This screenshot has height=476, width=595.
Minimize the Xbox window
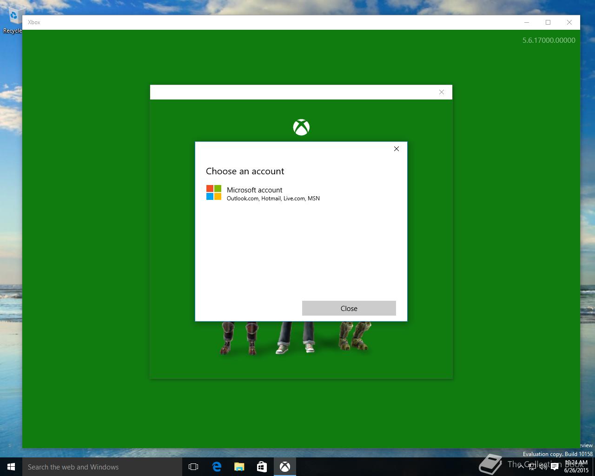pyautogui.click(x=527, y=22)
